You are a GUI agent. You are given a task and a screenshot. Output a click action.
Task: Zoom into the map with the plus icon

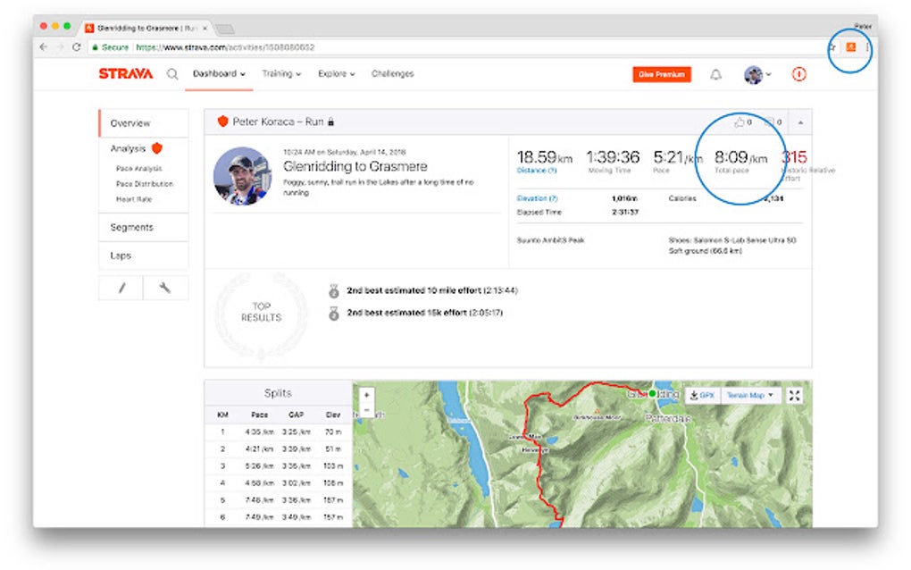point(366,393)
